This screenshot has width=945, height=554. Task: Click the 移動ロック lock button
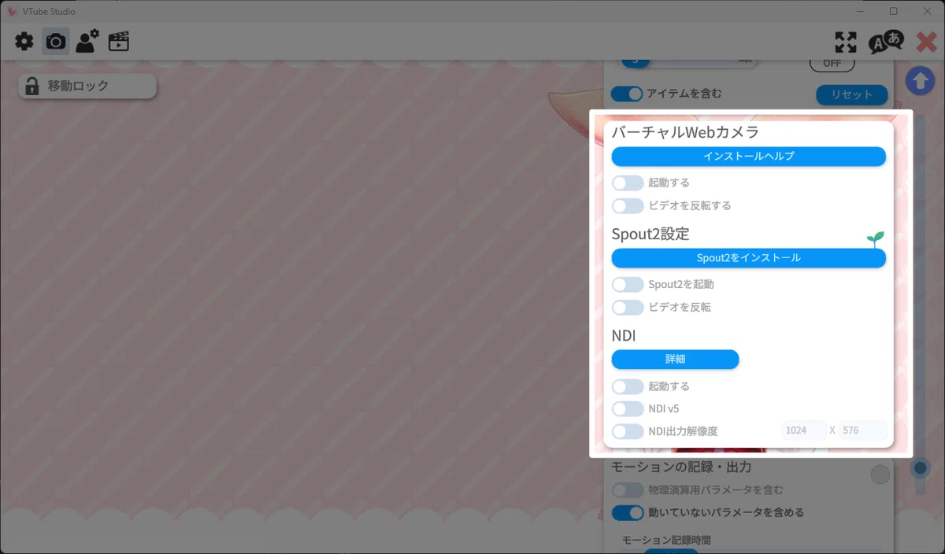(87, 86)
